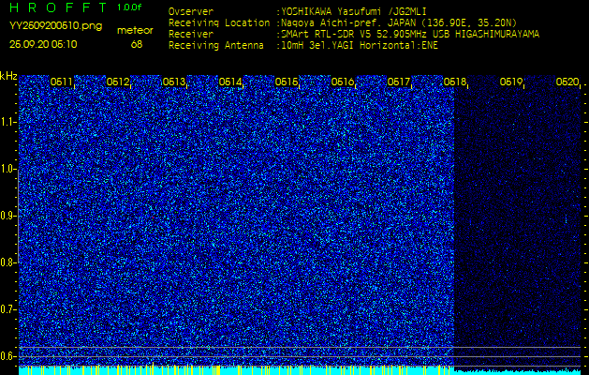Screen dimensions: 589x375
Task: Click the Receiver SMArt RTL-SDR V5 value
Action: click(x=410, y=35)
